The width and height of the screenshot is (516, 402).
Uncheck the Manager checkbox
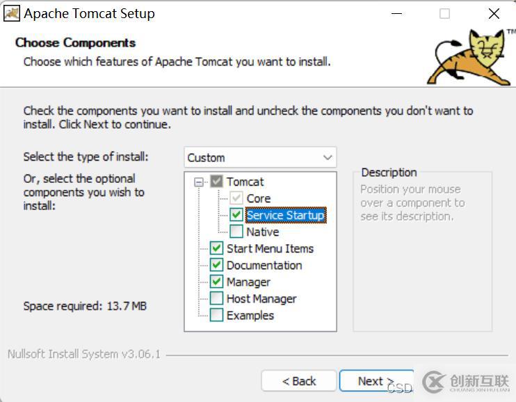[216, 282]
